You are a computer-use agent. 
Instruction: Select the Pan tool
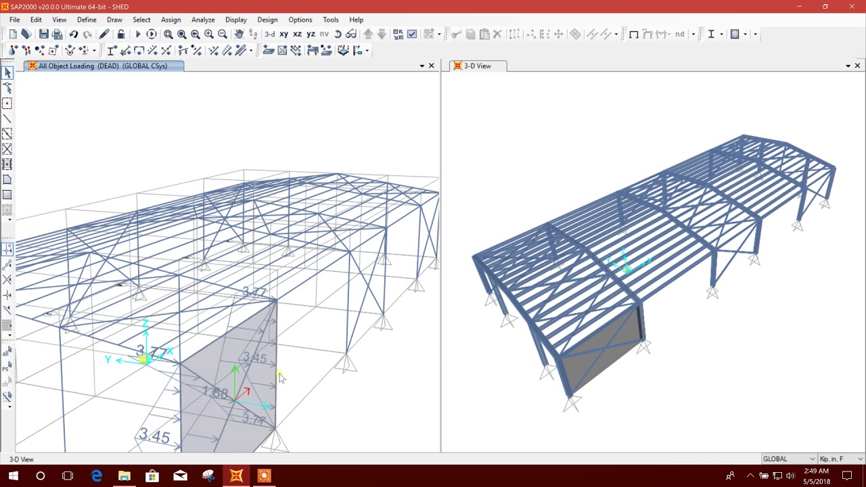(x=239, y=34)
